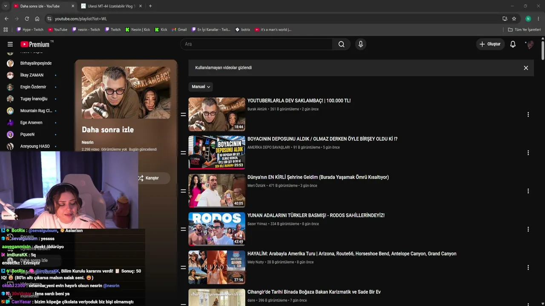Open Nesrin | Kick bookmark
This screenshot has width=545, height=306.
(x=138, y=30)
